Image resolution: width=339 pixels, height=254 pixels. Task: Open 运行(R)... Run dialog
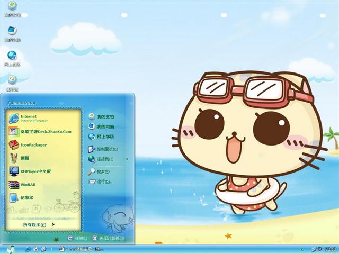101,182
